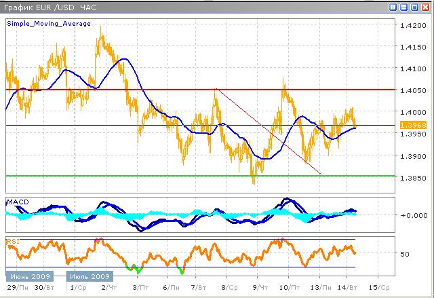Viewport: 434px width, 298px height.
Task: Select the red horizontal resistance line
Action: point(136,89)
